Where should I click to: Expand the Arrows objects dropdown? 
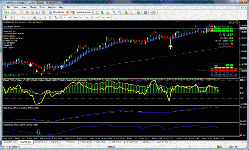(59, 18)
